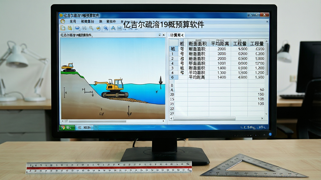The image size is (321, 180).
Task: Click the blue figure drawing toolbar icon
Action: [x=113, y=28]
